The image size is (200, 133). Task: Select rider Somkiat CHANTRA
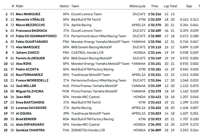click(30, 130)
